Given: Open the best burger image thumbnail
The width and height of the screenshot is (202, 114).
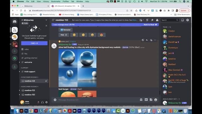Looking at the screenshot, I should (x=77, y=94).
